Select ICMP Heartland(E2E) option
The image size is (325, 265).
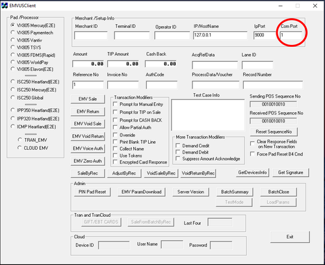tap(33, 126)
